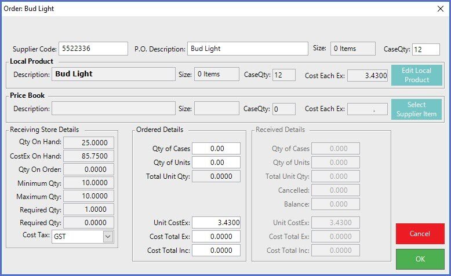Click the 'Price Book' group heading
Viewport: 451px width, 276px height.
click(27, 95)
